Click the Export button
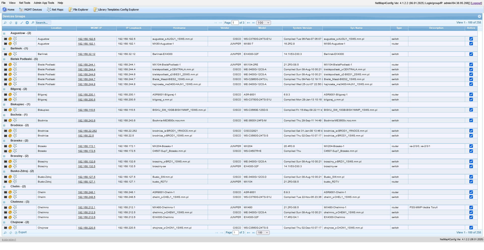Image resolution: width=484 pixels, height=250 pixels. [21, 232]
